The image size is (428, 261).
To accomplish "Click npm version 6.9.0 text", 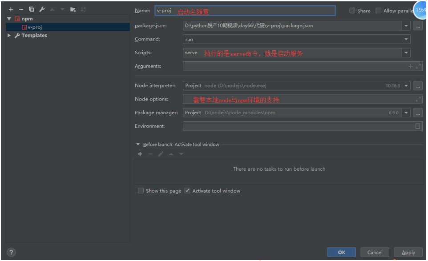I will 394,112.
